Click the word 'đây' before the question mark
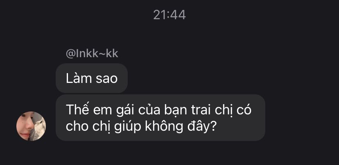This screenshot has width=339, height=165. point(198,127)
